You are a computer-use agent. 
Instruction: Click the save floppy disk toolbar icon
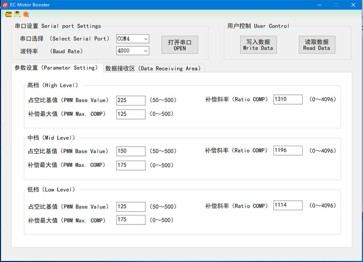pyautogui.click(x=17, y=14)
